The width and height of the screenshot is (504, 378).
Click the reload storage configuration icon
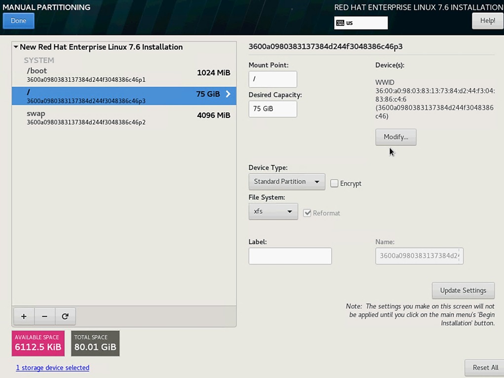pyautogui.click(x=65, y=316)
